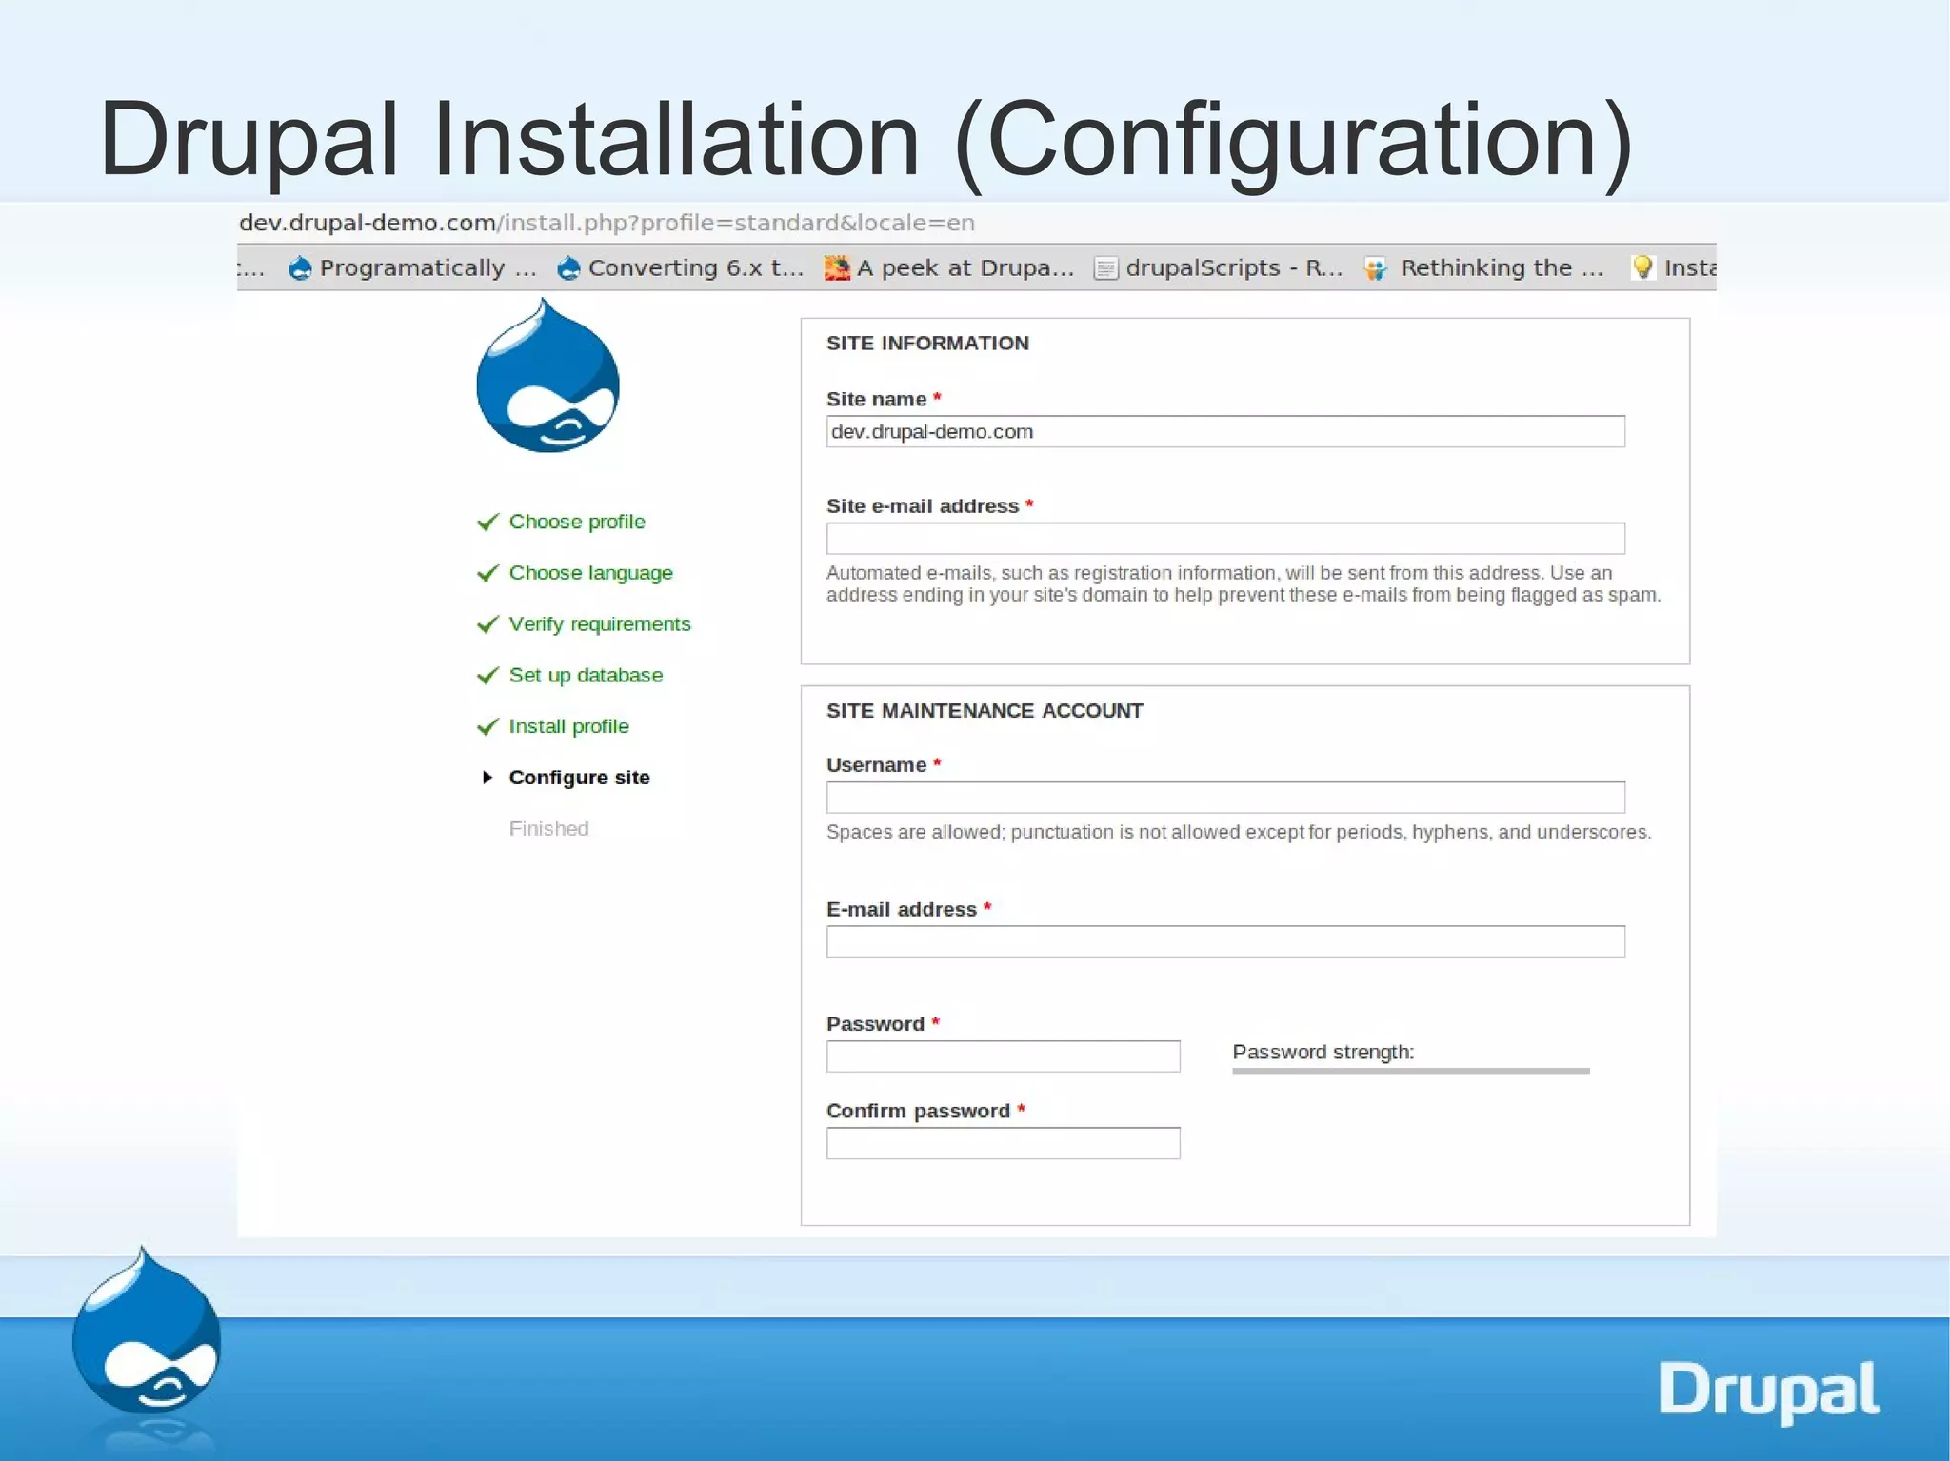Click the page icon of drupalScripts bookmark
This screenshot has height=1461, width=1950.
click(1105, 268)
